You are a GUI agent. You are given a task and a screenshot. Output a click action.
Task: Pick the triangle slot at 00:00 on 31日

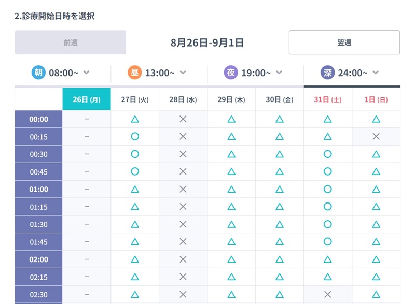tap(328, 119)
